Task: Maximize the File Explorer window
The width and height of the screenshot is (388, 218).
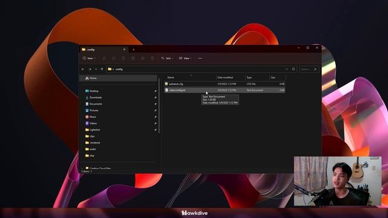Action: 308,48
